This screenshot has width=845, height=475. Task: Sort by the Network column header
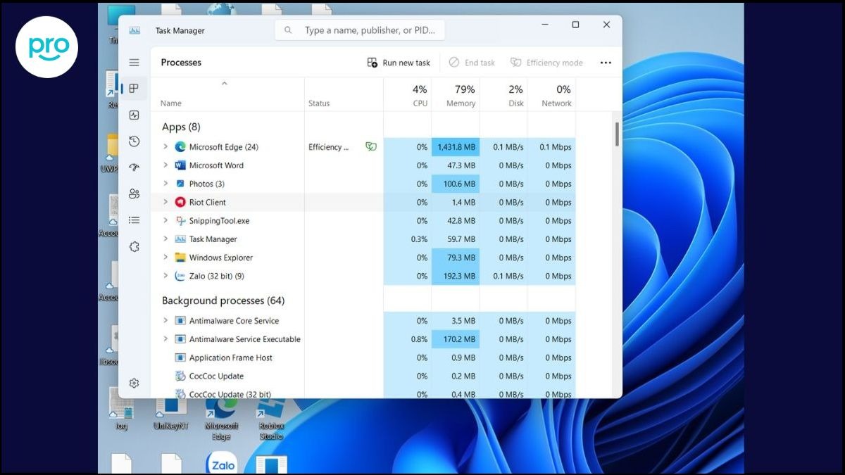551,95
